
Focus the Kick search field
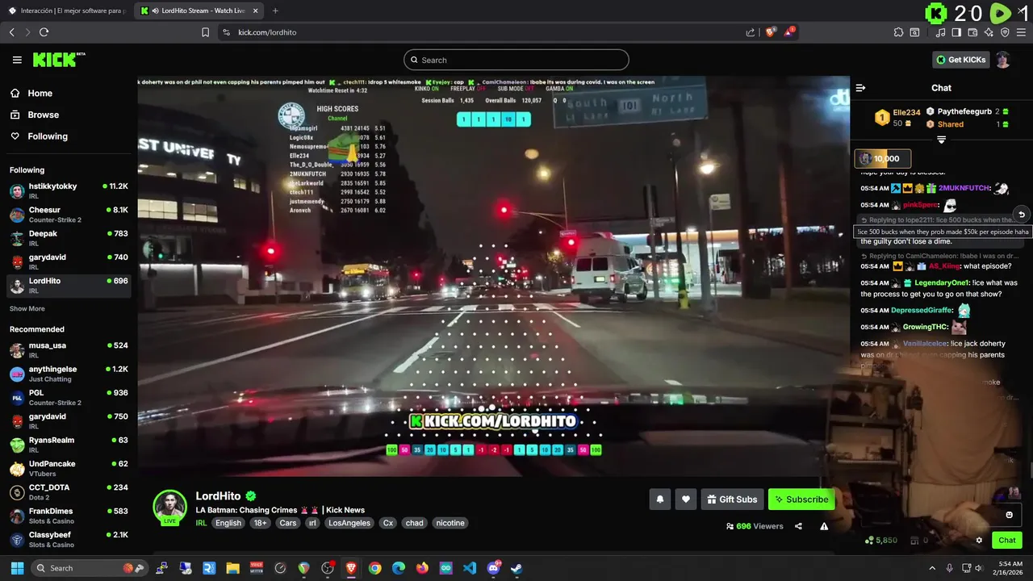516,60
